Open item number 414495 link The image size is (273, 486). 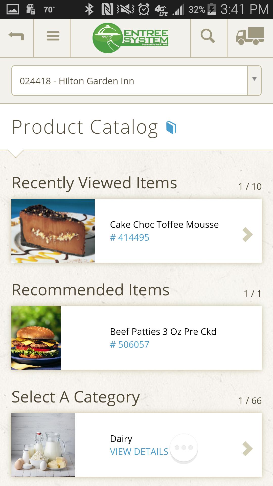click(130, 238)
